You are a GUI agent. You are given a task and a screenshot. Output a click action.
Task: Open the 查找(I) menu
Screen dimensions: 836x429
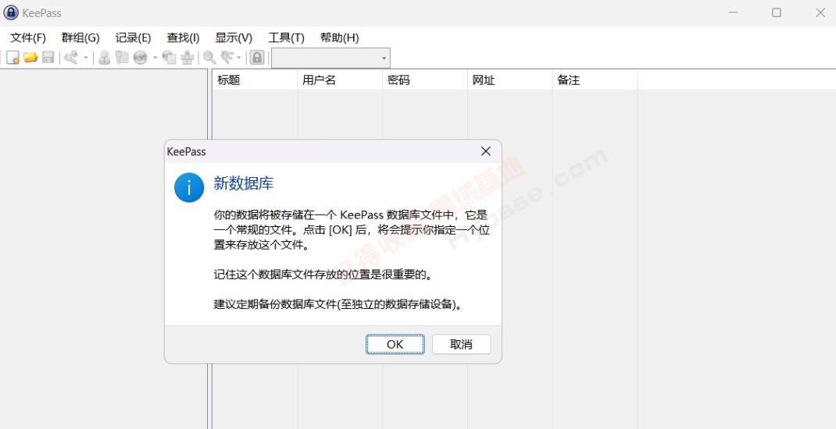(x=183, y=37)
